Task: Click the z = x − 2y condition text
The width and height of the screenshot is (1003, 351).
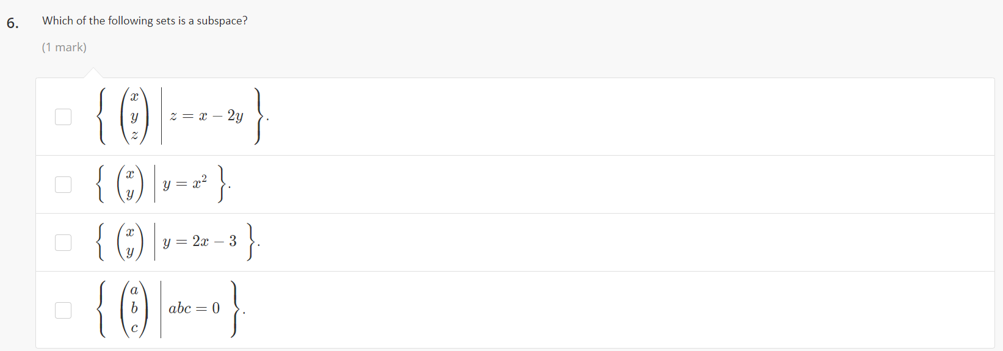Action: [x=206, y=116]
